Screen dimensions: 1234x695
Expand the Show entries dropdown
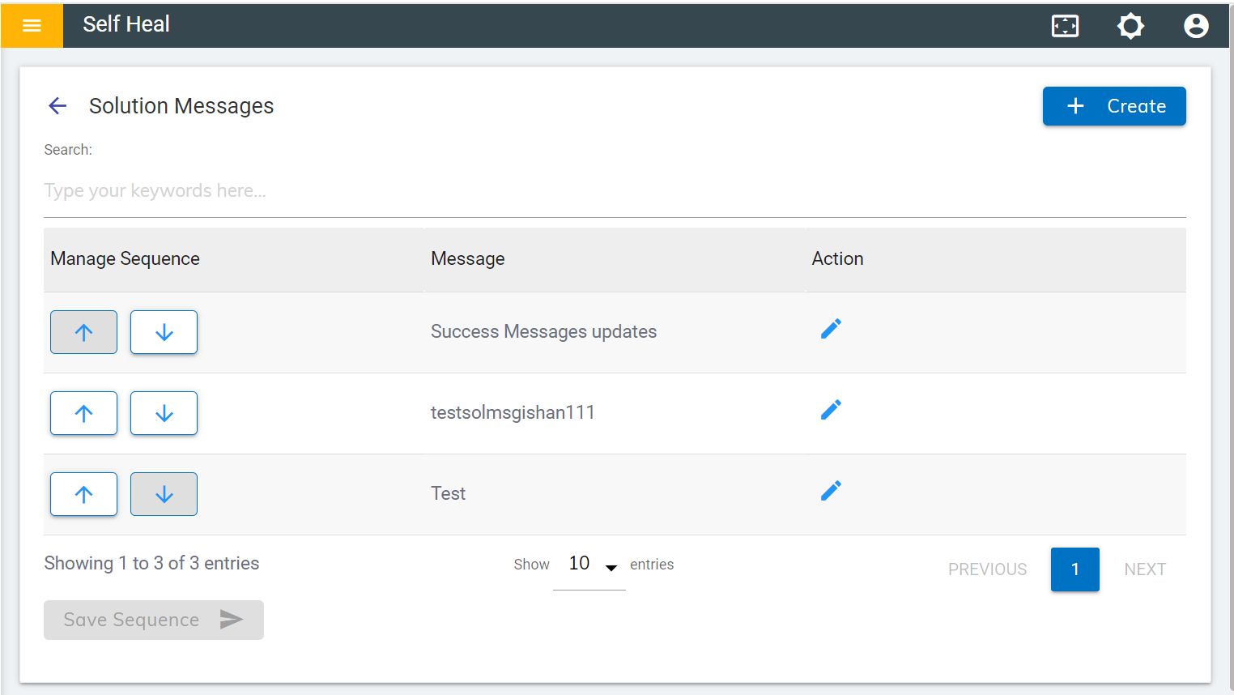click(x=589, y=565)
